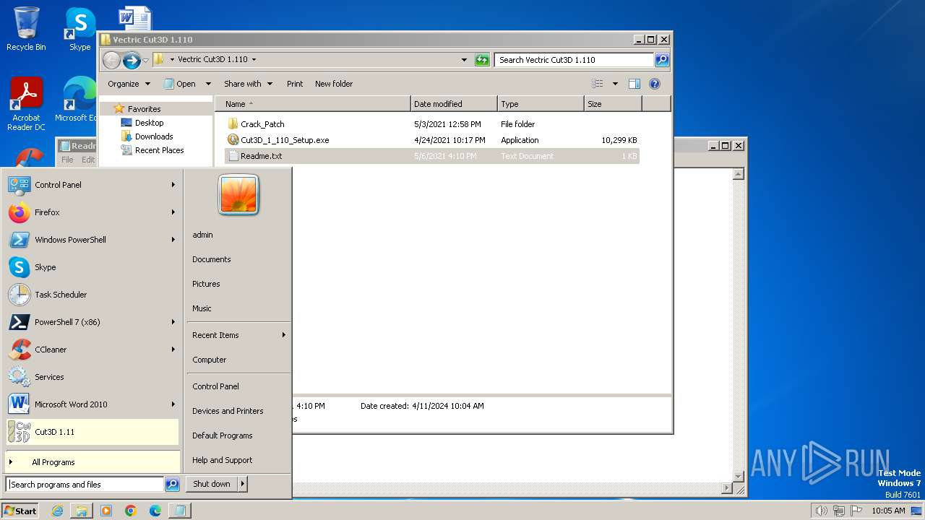Open Downloads in Favorites pane
Viewport: 925px width, 520px height.
154,136
